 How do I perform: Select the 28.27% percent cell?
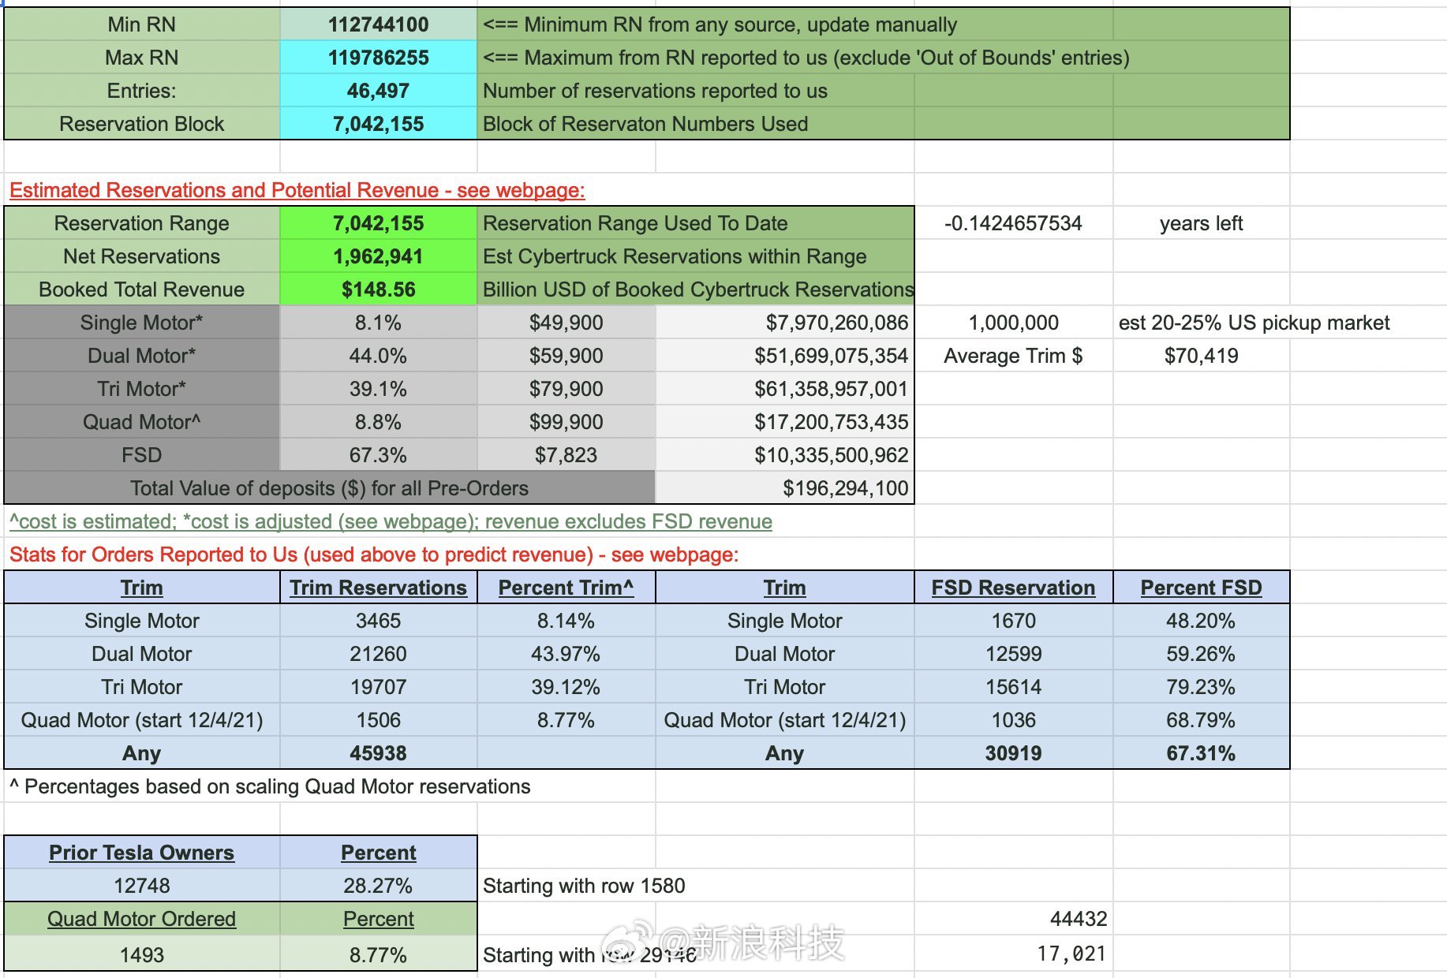point(378,886)
